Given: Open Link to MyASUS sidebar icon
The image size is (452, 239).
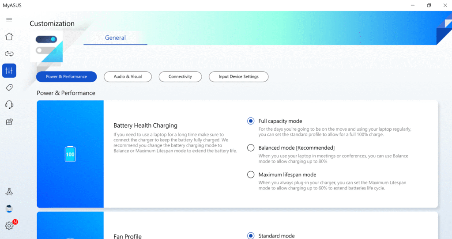Looking at the screenshot, I should pyautogui.click(x=9, y=54).
